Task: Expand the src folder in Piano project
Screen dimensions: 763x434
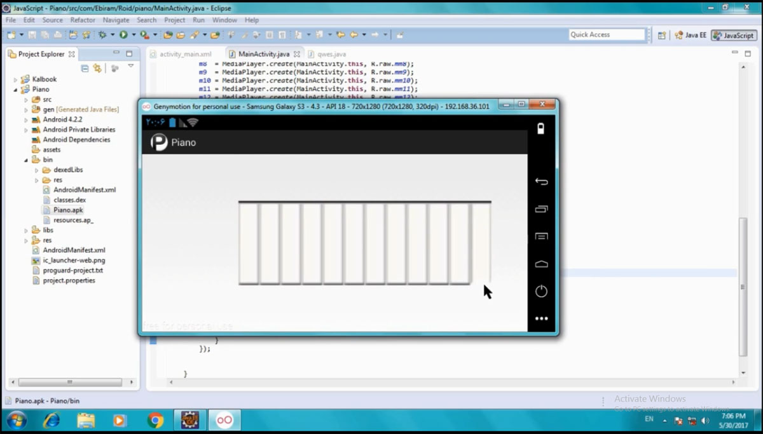Action: click(x=26, y=100)
